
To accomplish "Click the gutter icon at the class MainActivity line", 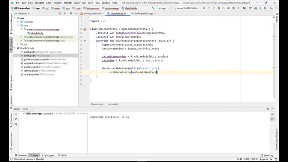I will pyautogui.click(x=85, y=29).
